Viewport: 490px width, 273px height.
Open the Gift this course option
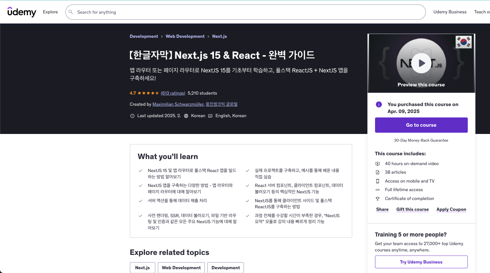413,209
